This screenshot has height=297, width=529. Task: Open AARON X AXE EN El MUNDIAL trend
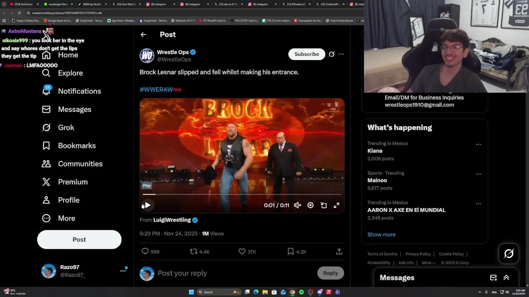(406, 210)
